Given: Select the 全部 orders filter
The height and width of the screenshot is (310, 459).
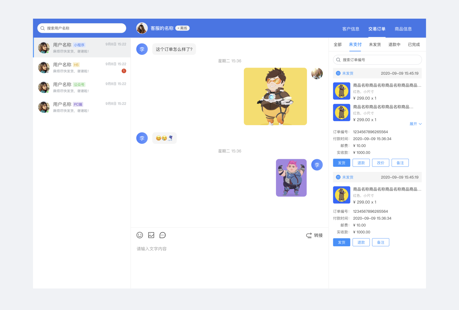Looking at the screenshot, I should pos(338,45).
